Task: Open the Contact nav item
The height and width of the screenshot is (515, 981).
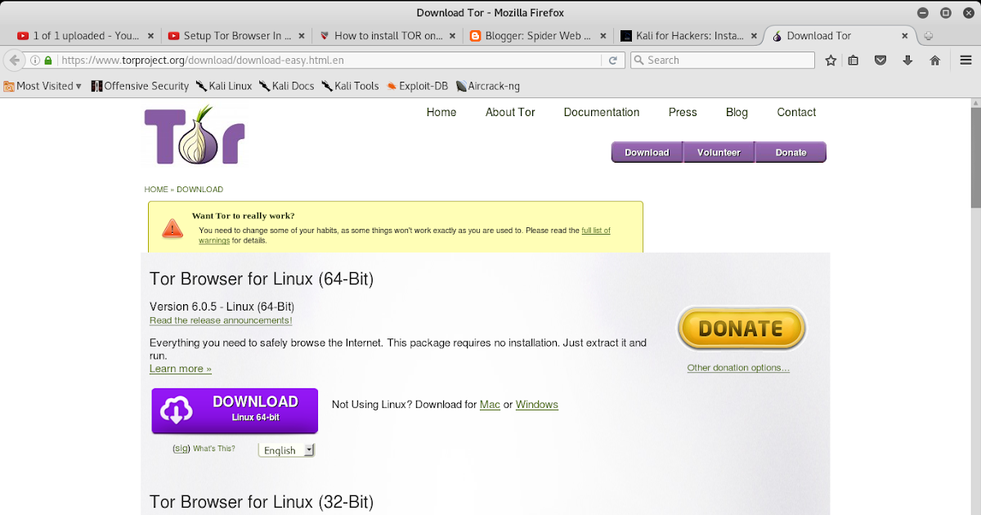Action: point(796,113)
